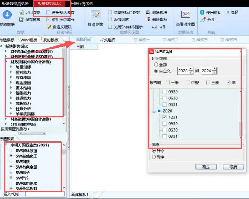249x199 pixels.
Task: Check the 样式二 style option
Action: (x=165, y=40)
